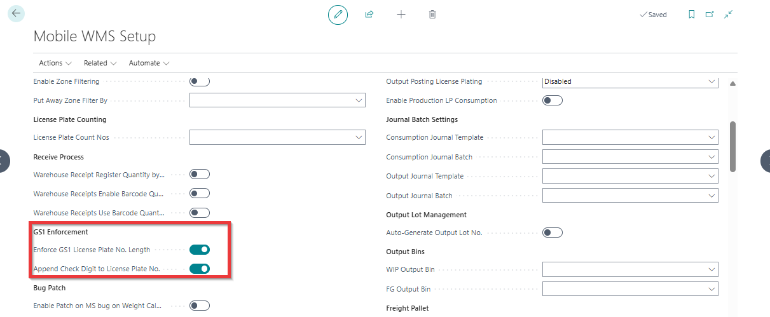The width and height of the screenshot is (770, 317).
Task: Click the Output Posting License Plating label
Action: click(434, 81)
